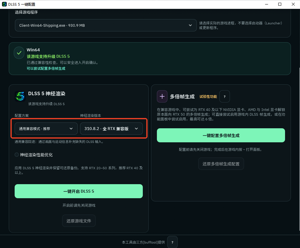Image resolution: width=300 pixels, height=248 pixels.
Task: Enable the 神经渲染性能优化 option
Action: 17,155
